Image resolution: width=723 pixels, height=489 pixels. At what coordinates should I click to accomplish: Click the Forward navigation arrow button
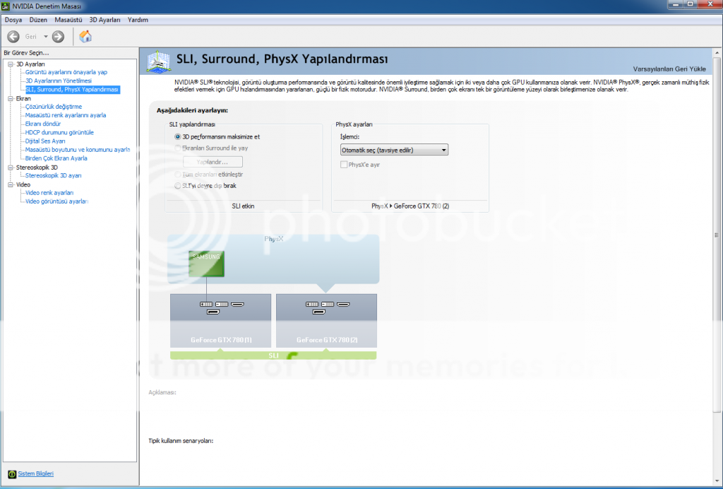[x=58, y=37]
